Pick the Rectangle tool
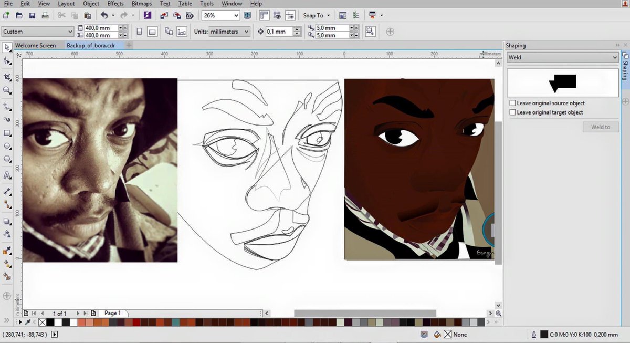 coord(7,133)
